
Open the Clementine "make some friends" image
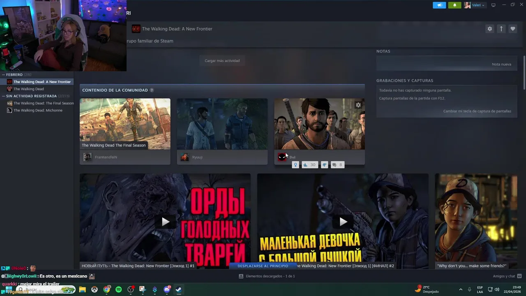476,222
